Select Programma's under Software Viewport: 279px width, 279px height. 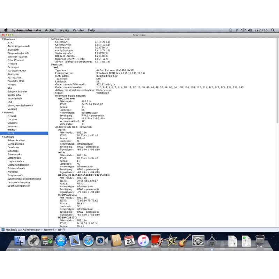pyautogui.click(x=15, y=175)
